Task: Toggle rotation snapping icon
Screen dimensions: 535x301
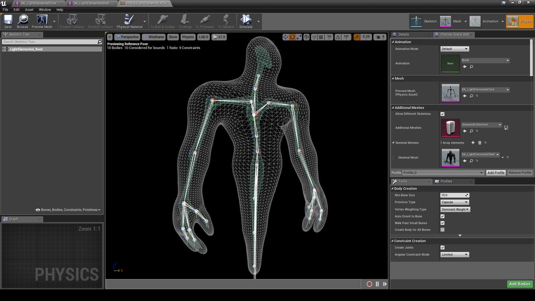Action: click(338, 37)
